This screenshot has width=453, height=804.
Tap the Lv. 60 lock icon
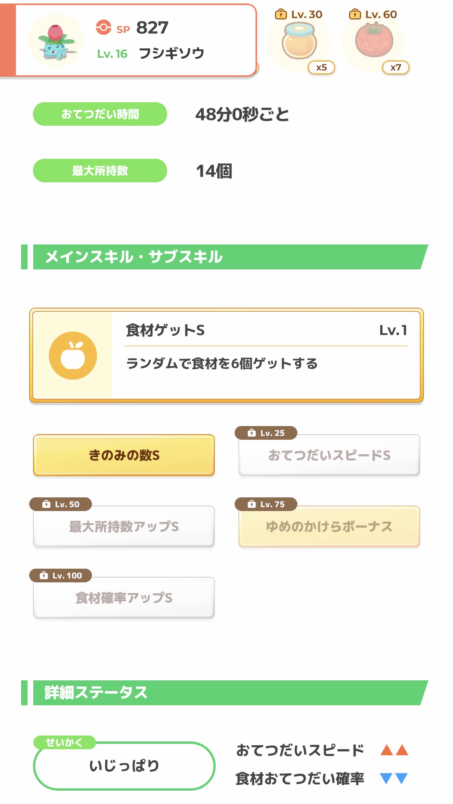click(x=355, y=14)
